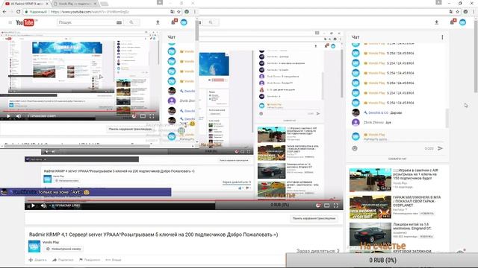Open notifications bell in left window header

[174, 22]
